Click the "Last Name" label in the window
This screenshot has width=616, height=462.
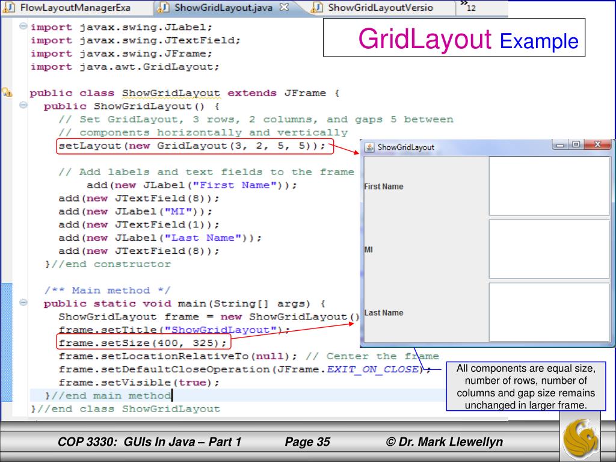coord(384,313)
